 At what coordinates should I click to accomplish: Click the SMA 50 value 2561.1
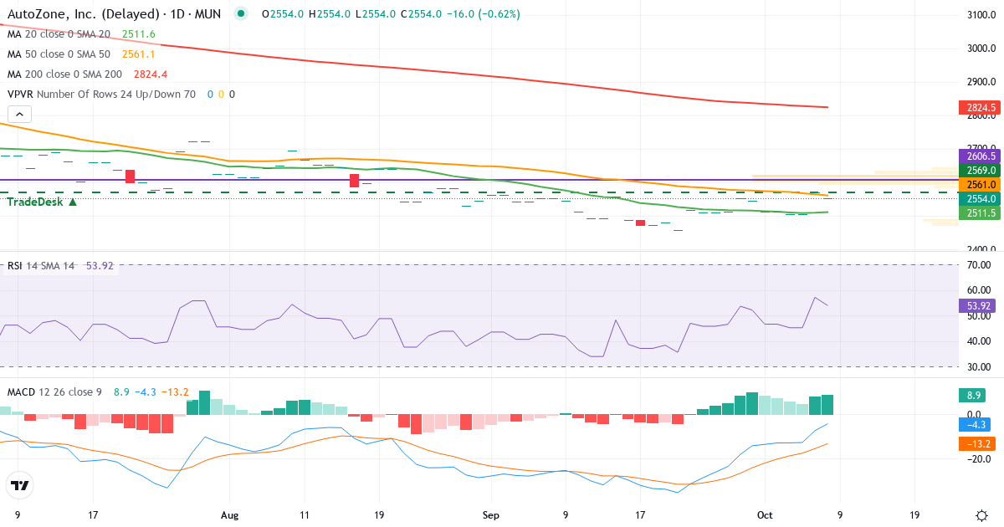click(139, 54)
